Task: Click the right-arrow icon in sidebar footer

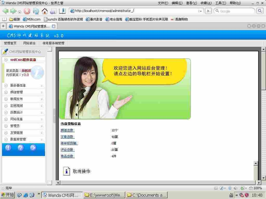Action: coord(33,148)
